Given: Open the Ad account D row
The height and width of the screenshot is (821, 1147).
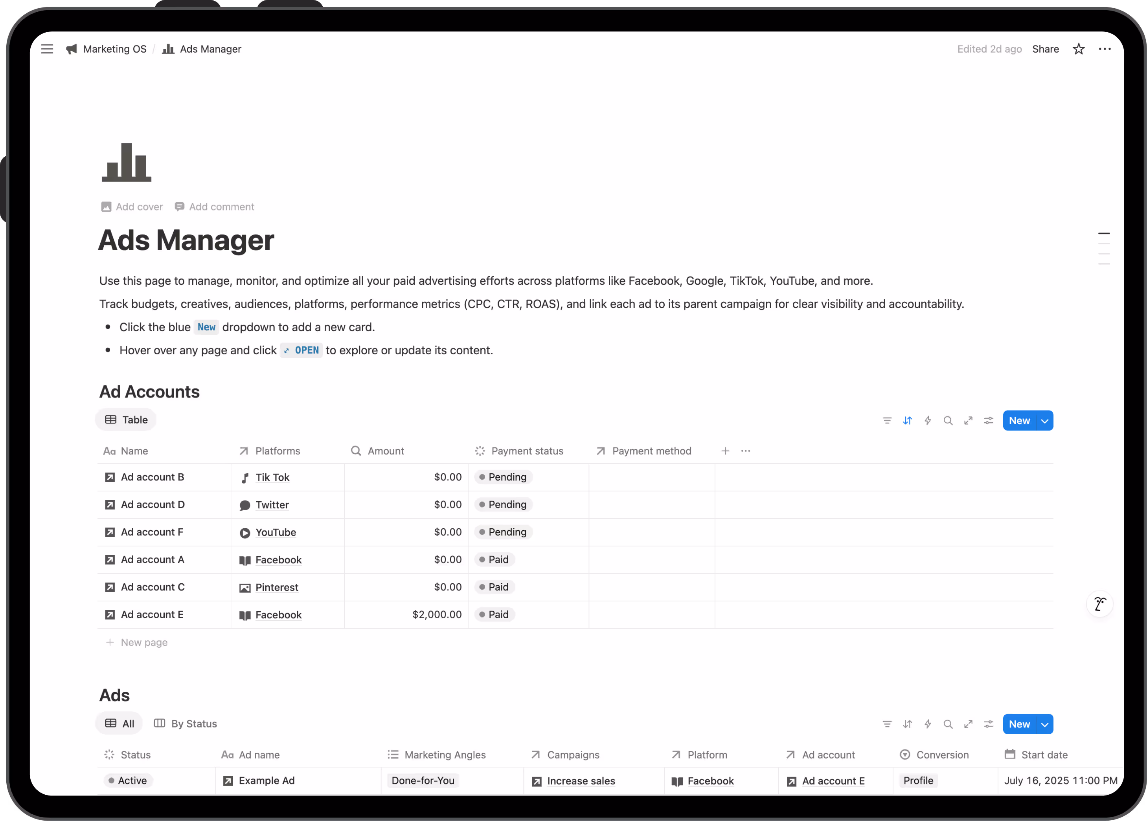Looking at the screenshot, I should 153,504.
